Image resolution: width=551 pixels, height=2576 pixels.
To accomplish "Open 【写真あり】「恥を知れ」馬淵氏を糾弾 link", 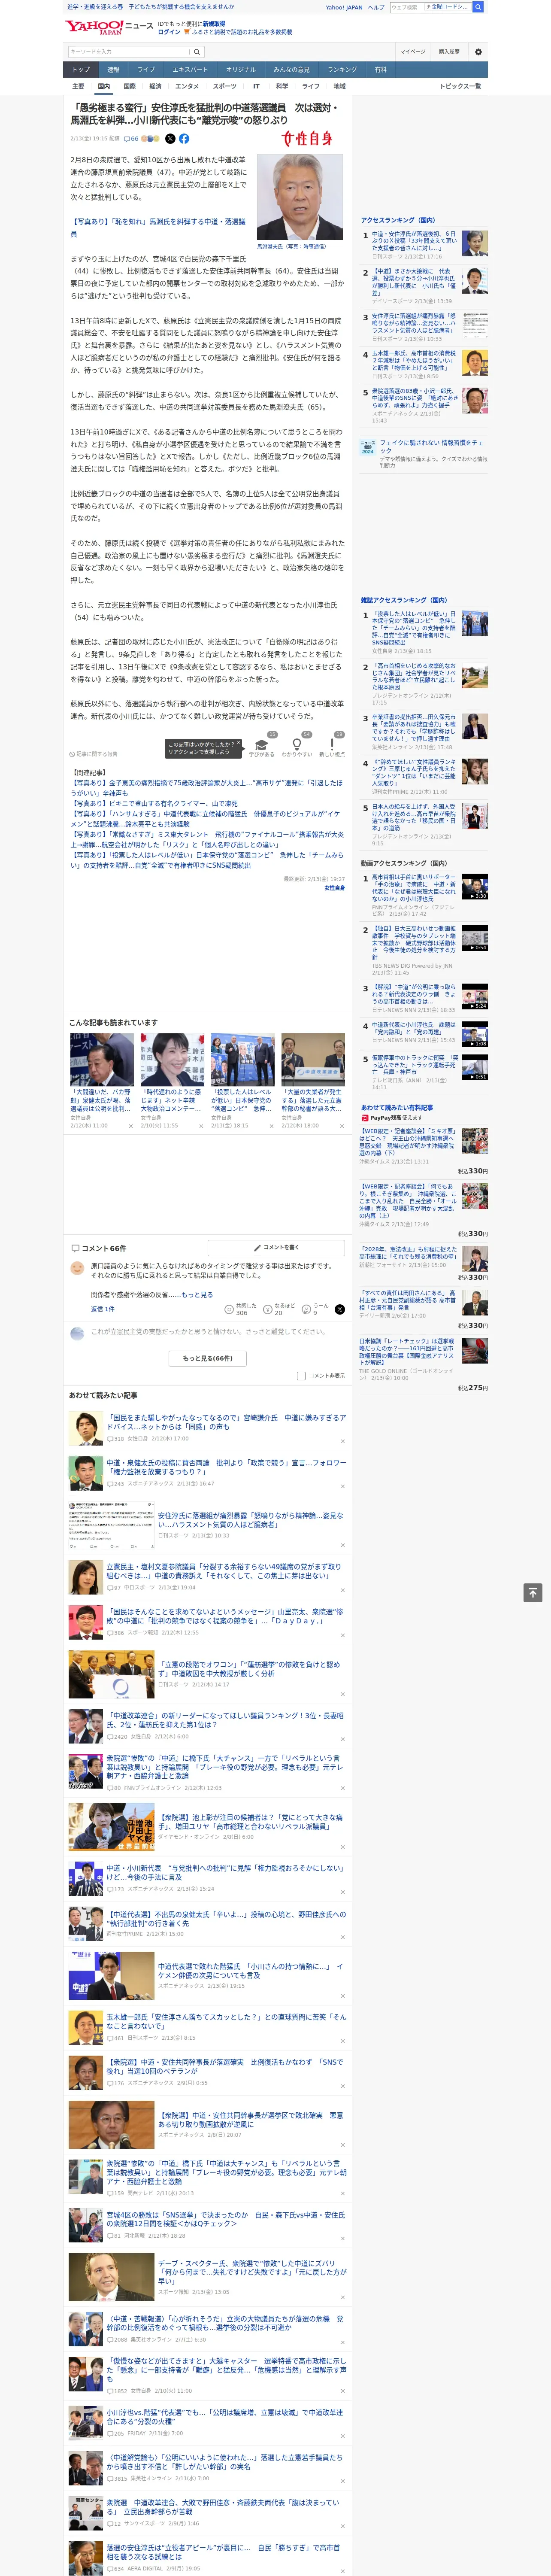I will pyautogui.click(x=158, y=228).
